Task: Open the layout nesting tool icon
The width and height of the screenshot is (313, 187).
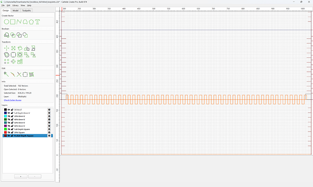Action: click(x=20, y=61)
